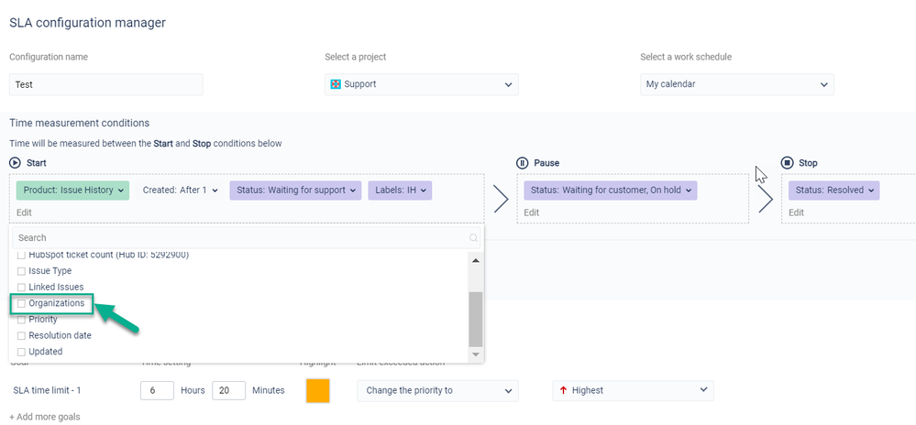Screen dimensions: 916x425
Task: Click the Pause condition icon
Action: pyautogui.click(x=522, y=163)
